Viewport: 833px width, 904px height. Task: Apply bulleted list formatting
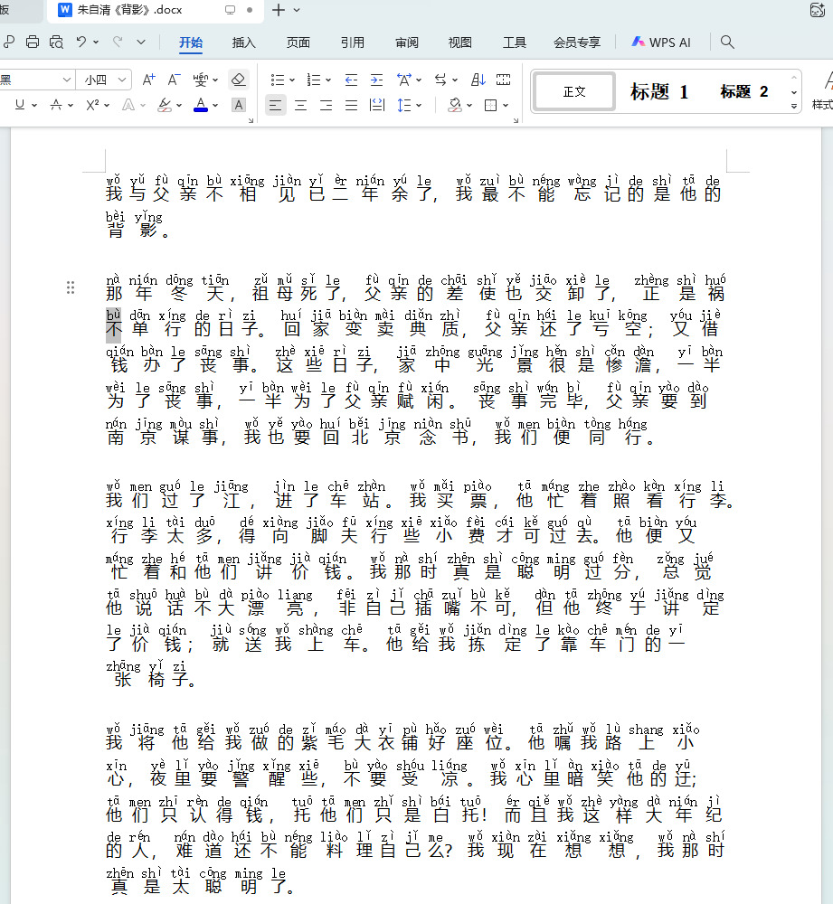click(x=278, y=80)
